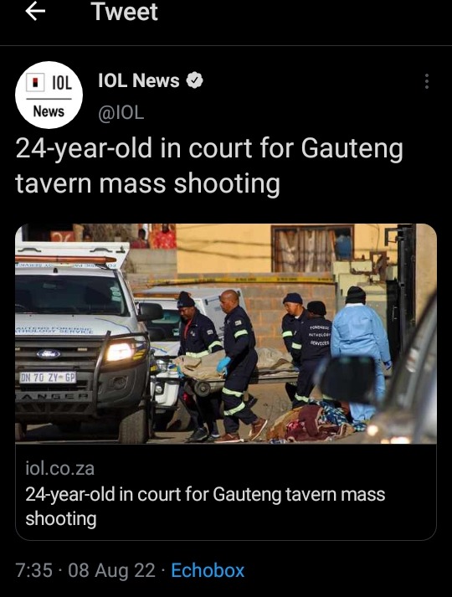Viewport: 452px width, 597px height.
Task: Open the @IOL handle
Action: click(121, 112)
